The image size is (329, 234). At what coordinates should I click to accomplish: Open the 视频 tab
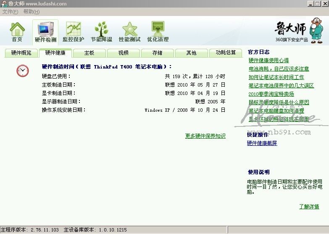124,53
